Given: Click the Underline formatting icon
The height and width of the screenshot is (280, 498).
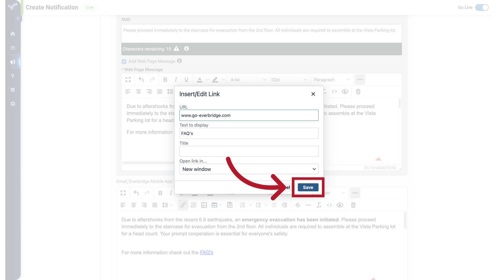Looking at the screenshot, I should [186, 80].
